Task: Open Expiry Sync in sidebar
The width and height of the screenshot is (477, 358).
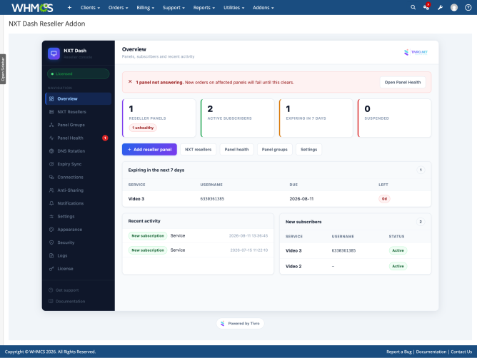Action: click(78, 164)
